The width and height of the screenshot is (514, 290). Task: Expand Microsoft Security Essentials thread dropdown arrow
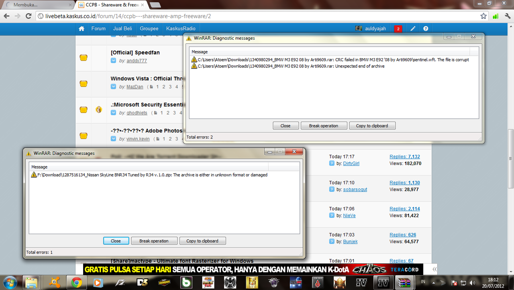pos(113,113)
